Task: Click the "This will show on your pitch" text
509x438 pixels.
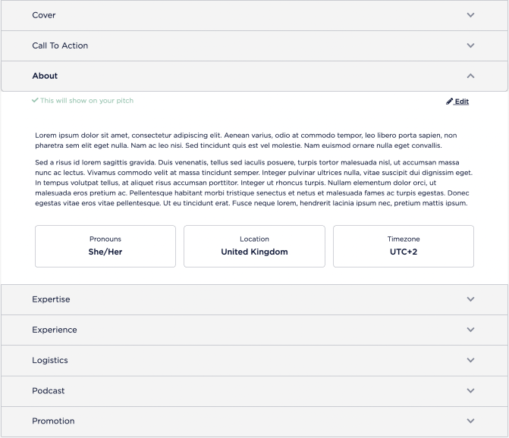Action: coord(86,101)
